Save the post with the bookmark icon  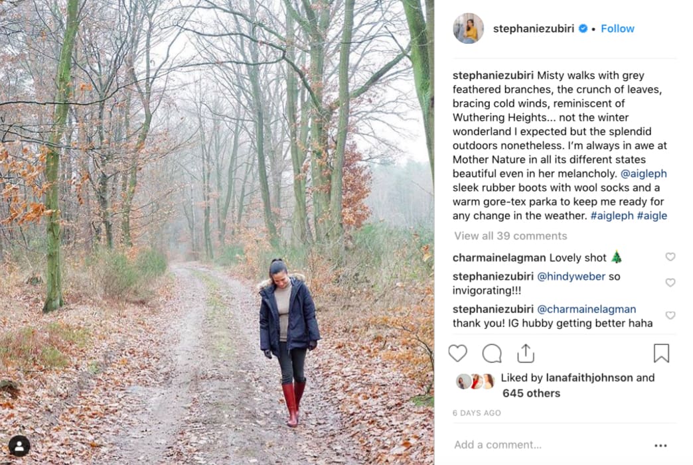pos(661,354)
